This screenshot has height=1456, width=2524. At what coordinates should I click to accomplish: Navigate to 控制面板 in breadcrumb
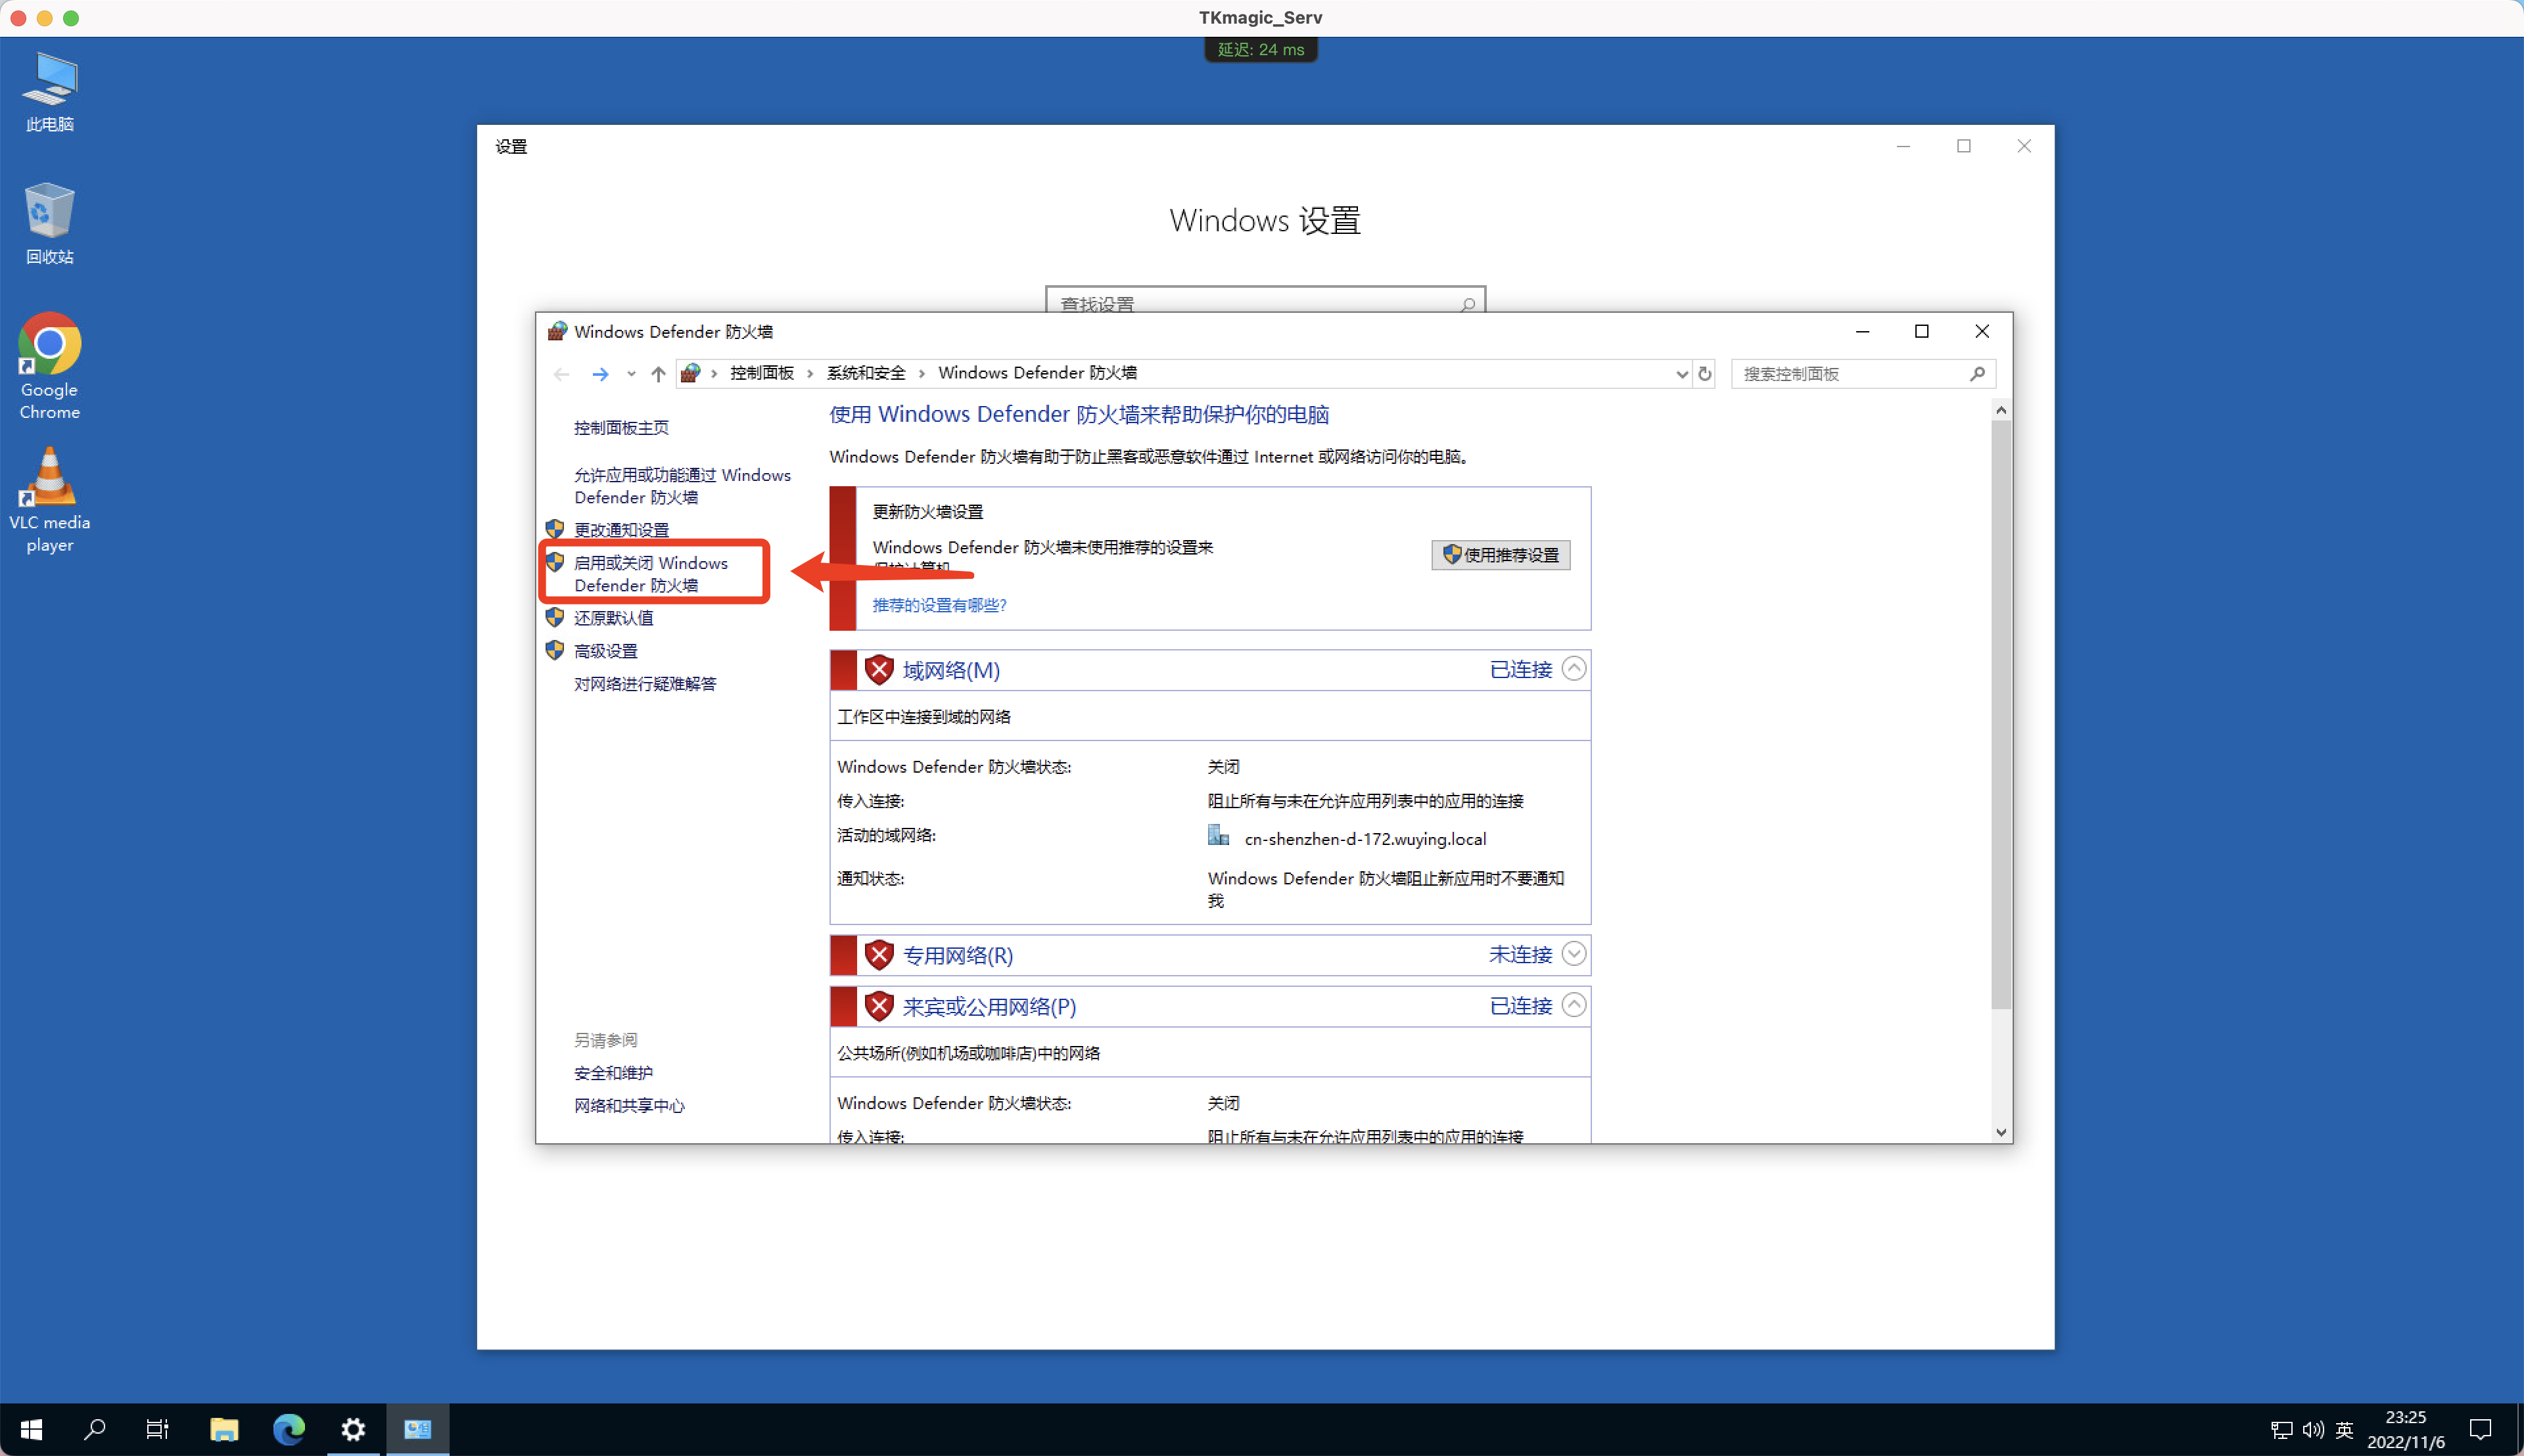[x=761, y=372]
